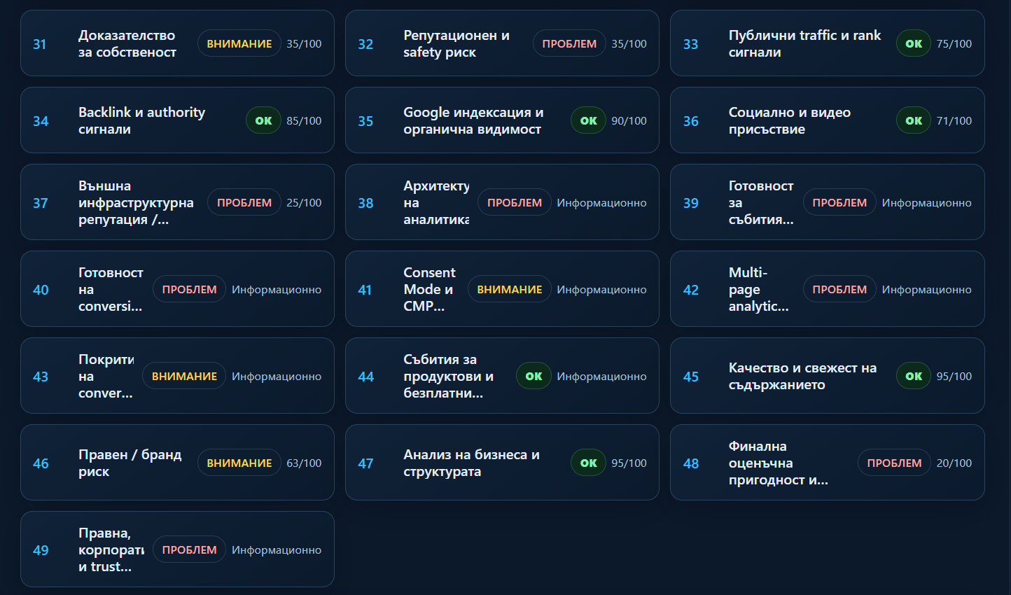The image size is (1011, 595).
Task: Select title Готовност за събития
Action: point(761,202)
